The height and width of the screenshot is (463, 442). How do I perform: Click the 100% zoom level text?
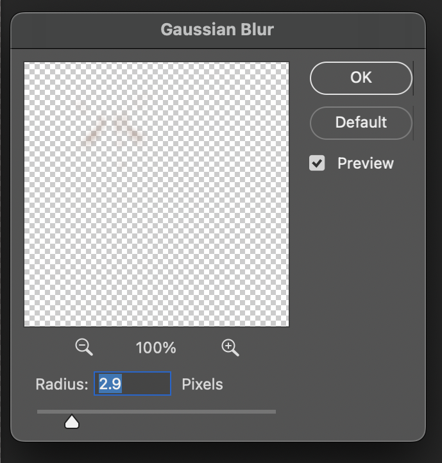tap(156, 348)
